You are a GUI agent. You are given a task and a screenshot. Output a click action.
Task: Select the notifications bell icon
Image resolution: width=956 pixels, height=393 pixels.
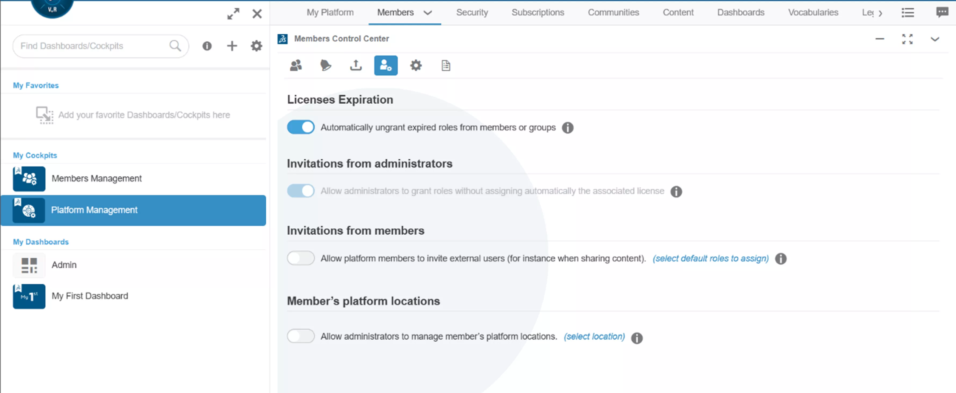(x=326, y=65)
